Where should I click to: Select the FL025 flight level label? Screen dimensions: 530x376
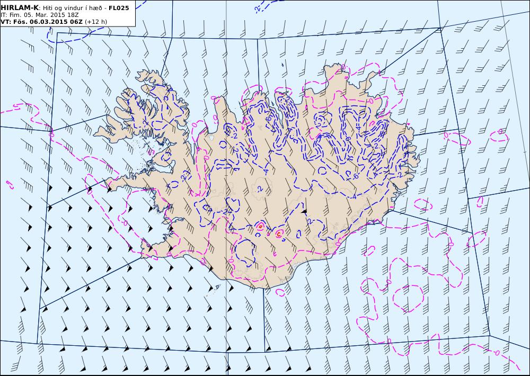(119, 8)
